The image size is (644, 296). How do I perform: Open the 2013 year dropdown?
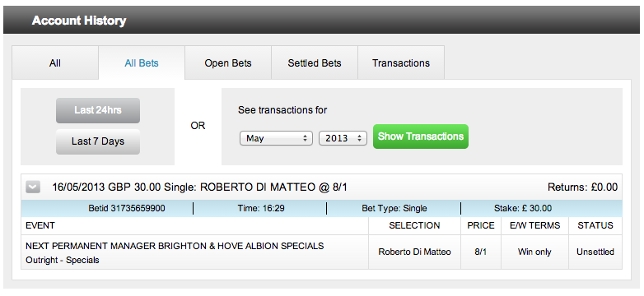pyautogui.click(x=343, y=138)
